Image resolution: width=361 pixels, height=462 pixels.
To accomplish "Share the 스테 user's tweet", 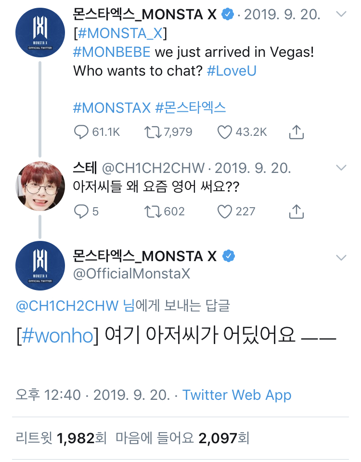I will [297, 211].
